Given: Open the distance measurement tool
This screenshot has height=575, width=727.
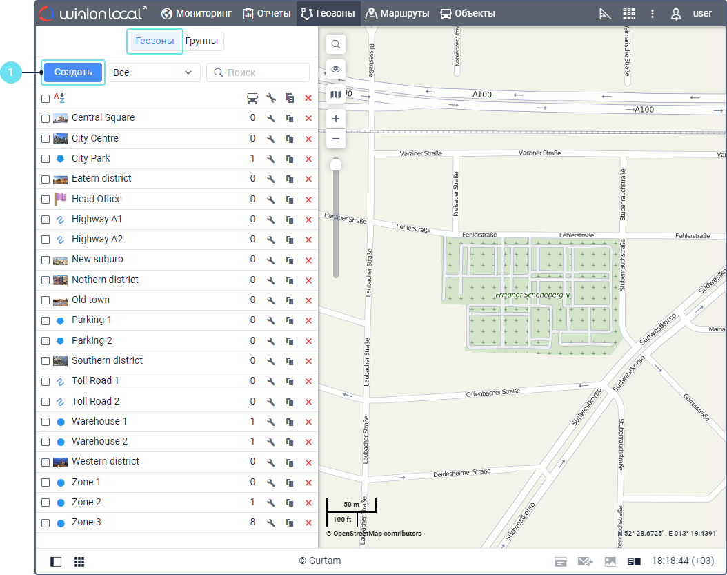Looking at the screenshot, I should (x=605, y=14).
